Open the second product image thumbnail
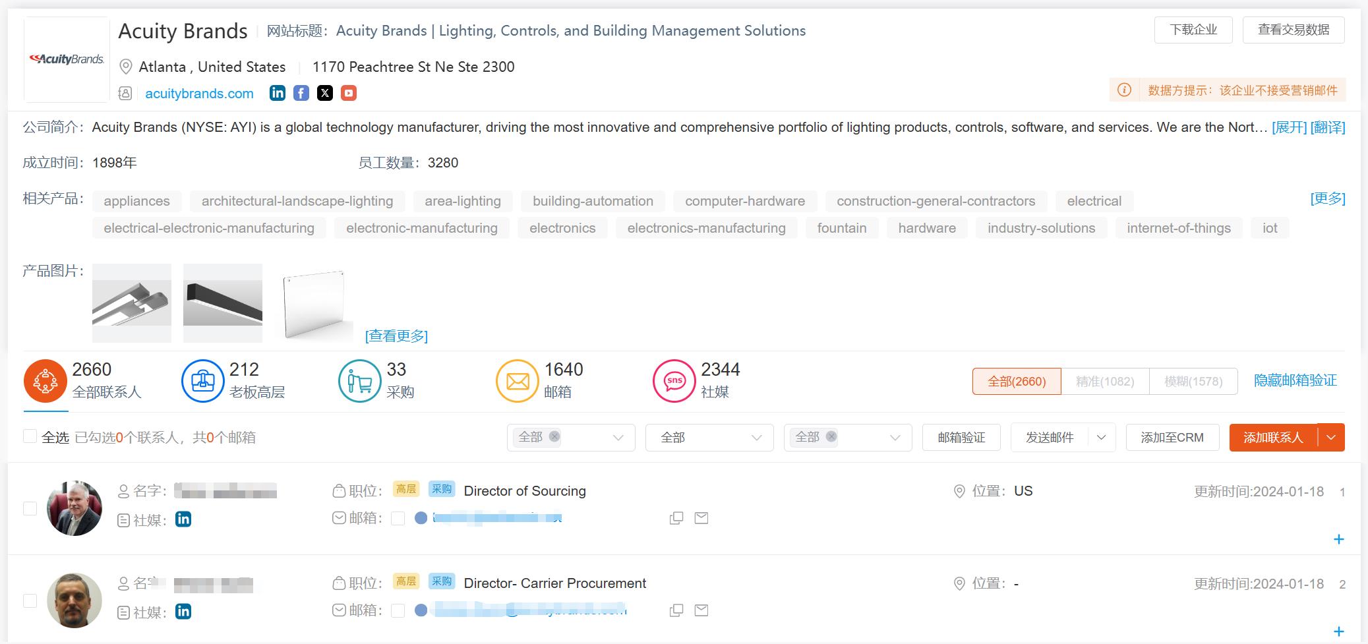 [223, 303]
